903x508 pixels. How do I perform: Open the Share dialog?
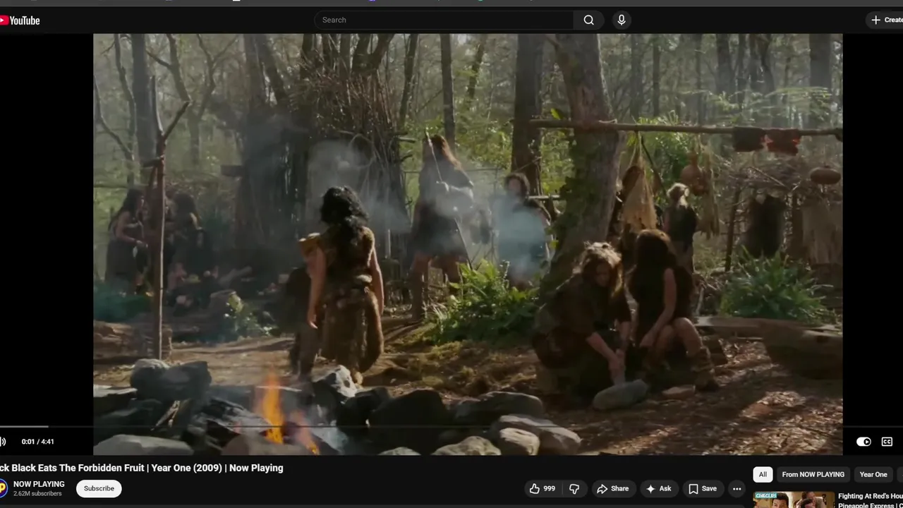coord(612,488)
